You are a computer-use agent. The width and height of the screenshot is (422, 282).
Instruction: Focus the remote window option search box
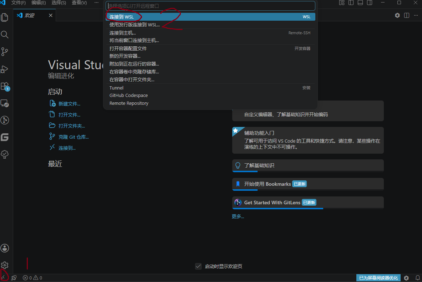(210, 6)
